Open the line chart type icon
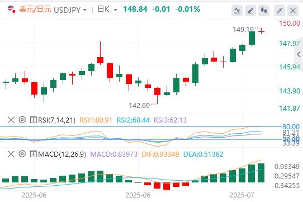Image resolution: width=303 pixels, height=202 pixels. [237, 11]
